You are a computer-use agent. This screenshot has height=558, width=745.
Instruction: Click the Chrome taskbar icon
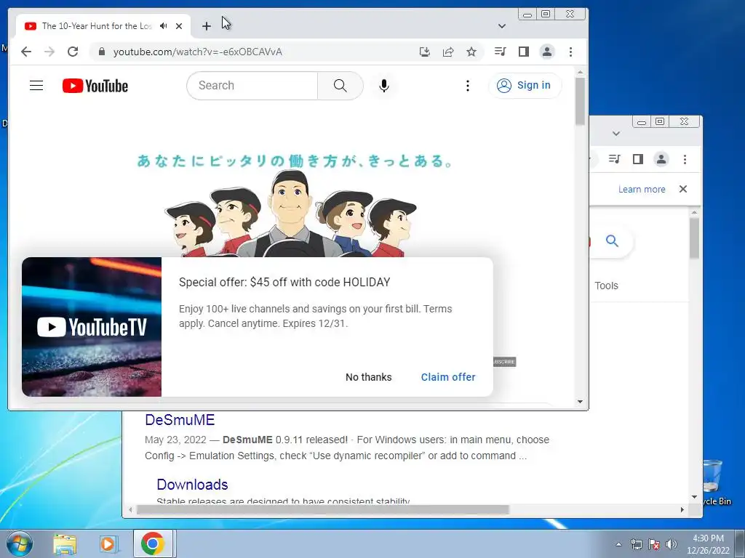point(153,543)
